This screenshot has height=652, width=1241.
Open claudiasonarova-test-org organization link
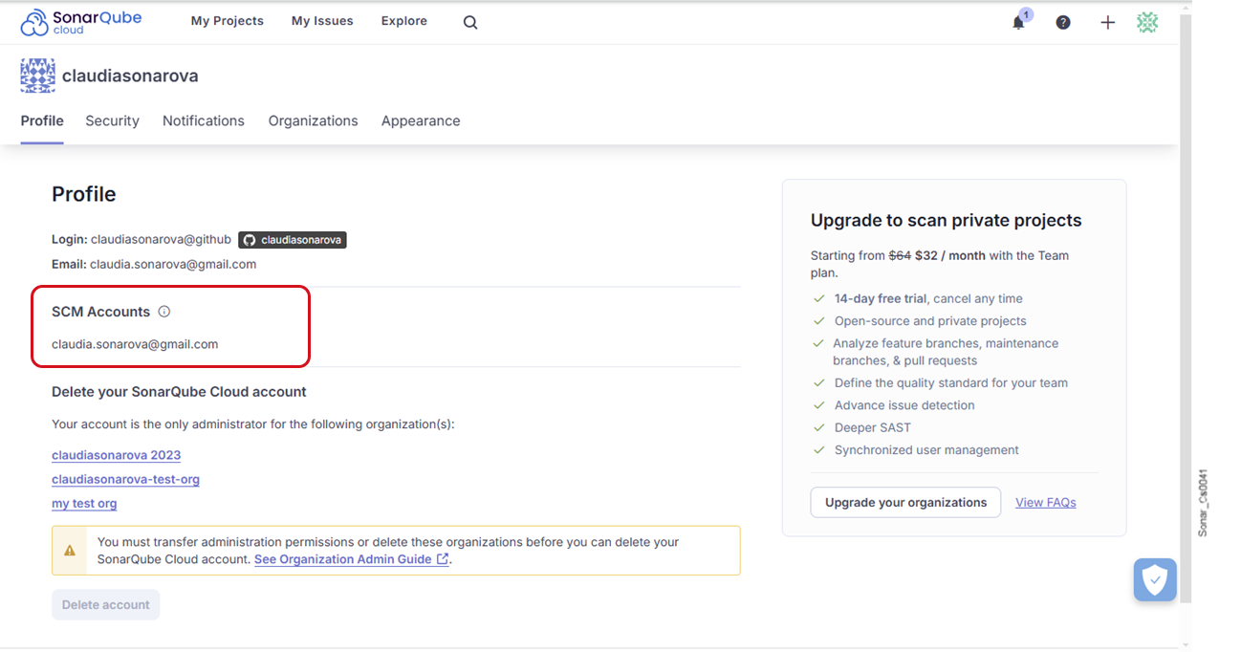click(x=125, y=480)
